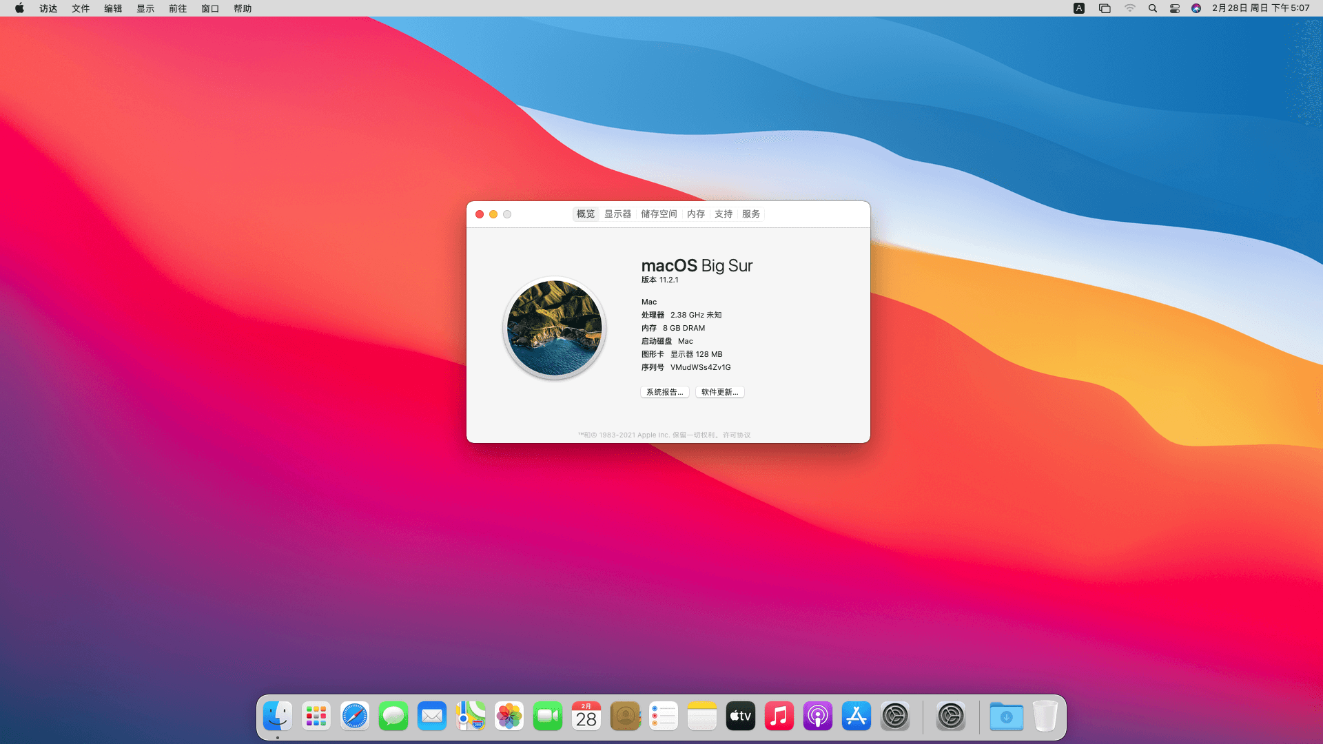Launch FaceTime from the Dock
This screenshot has height=744, width=1323.
548,716
